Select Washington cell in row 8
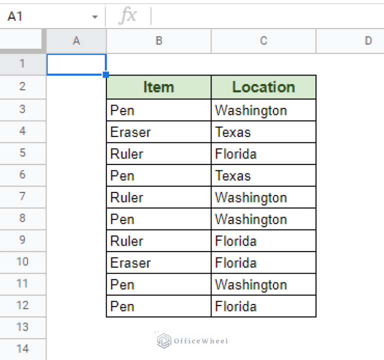The width and height of the screenshot is (384, 360). (x=263, y=219)
